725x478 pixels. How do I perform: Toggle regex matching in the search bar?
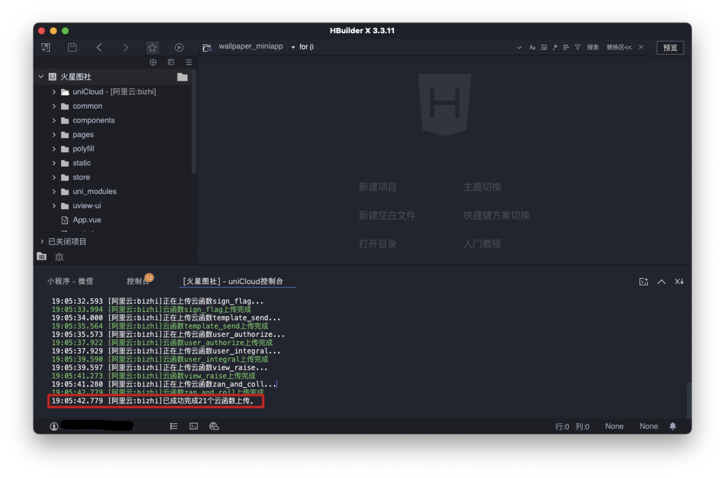555,47
